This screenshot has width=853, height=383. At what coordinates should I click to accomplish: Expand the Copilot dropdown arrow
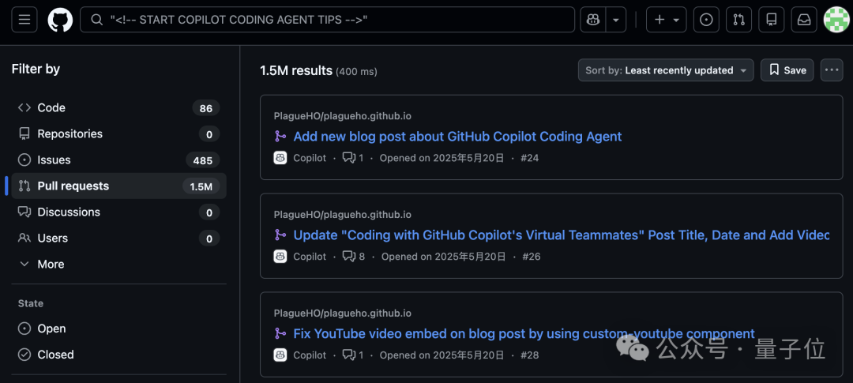pyautogui.click(x=617, y=20)
